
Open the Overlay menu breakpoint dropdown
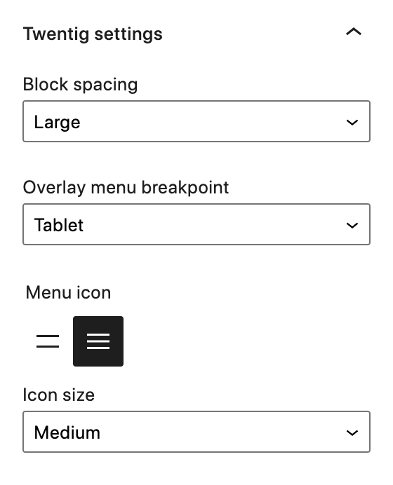[x=196, y=224]
